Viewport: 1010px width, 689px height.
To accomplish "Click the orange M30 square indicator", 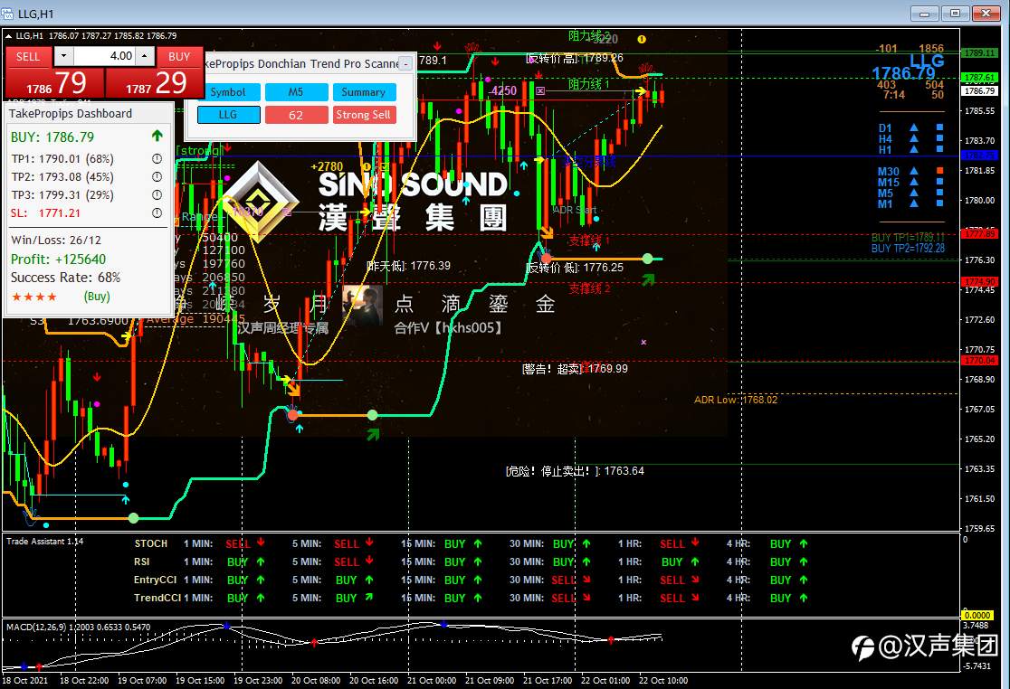I will pyautogui.click(x=939, y=171).
